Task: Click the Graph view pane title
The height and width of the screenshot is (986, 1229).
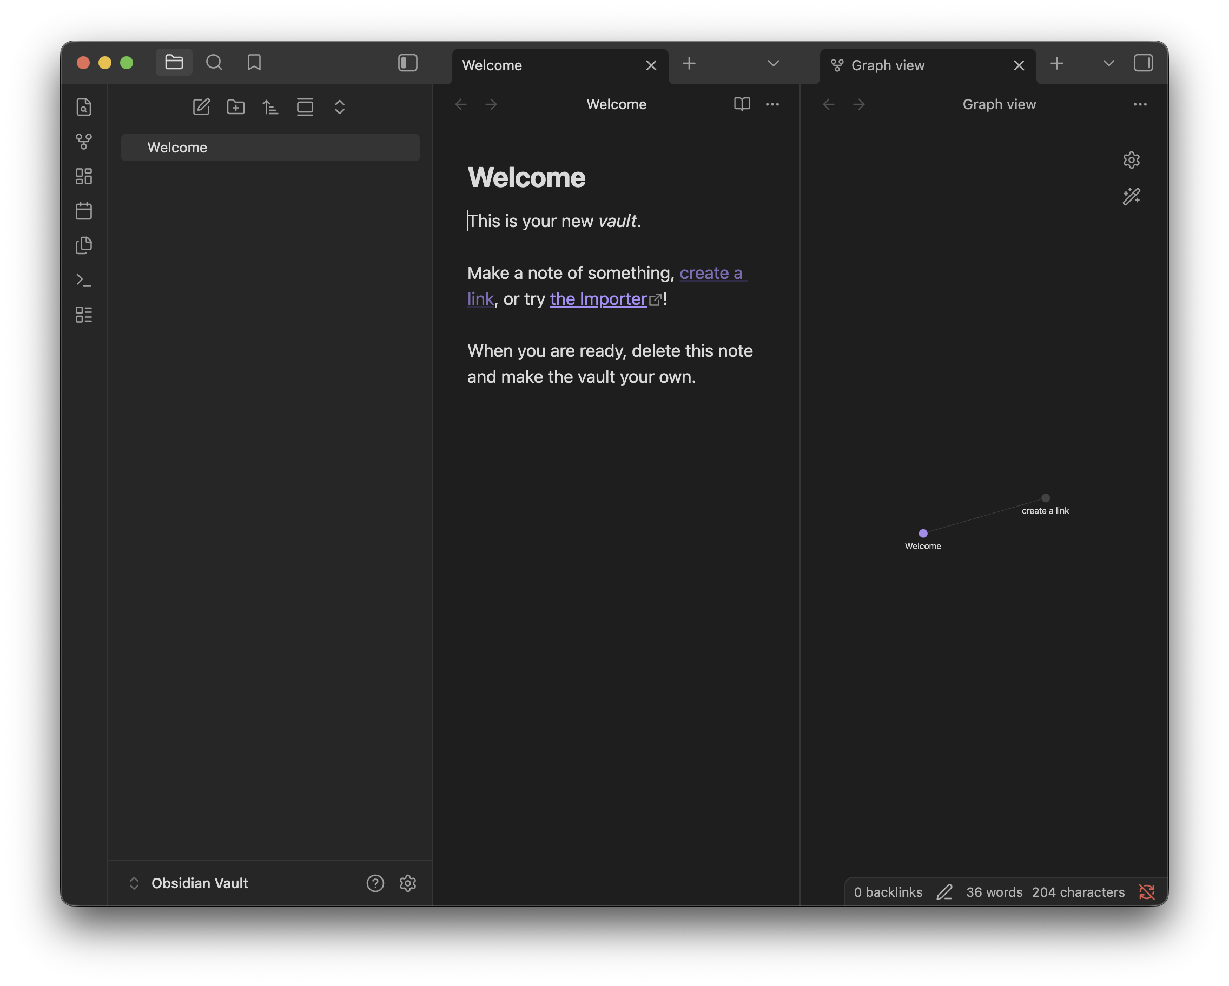Action: (x=999, y=104)
